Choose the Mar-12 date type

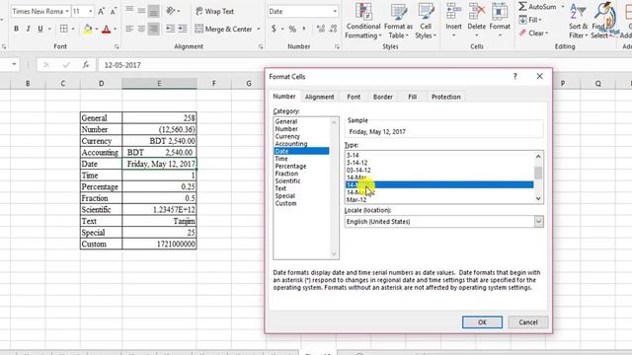[356, 199]
